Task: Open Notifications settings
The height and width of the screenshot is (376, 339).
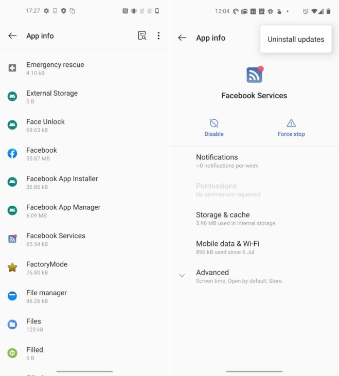Action: tap(217, 160)
